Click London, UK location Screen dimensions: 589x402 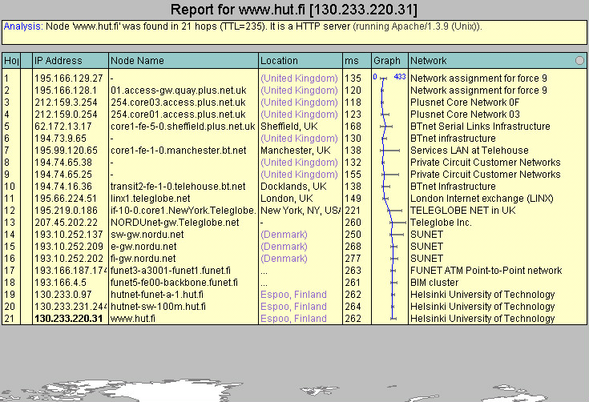[287, 198]
